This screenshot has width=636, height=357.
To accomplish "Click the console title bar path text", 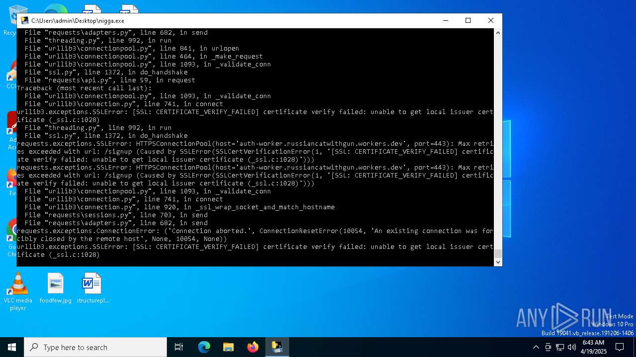I will [78, 21].
